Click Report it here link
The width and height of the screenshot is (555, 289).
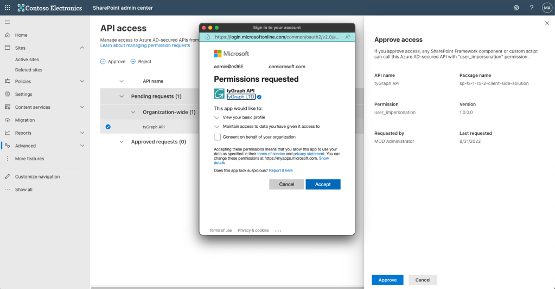tap(280, 170)
